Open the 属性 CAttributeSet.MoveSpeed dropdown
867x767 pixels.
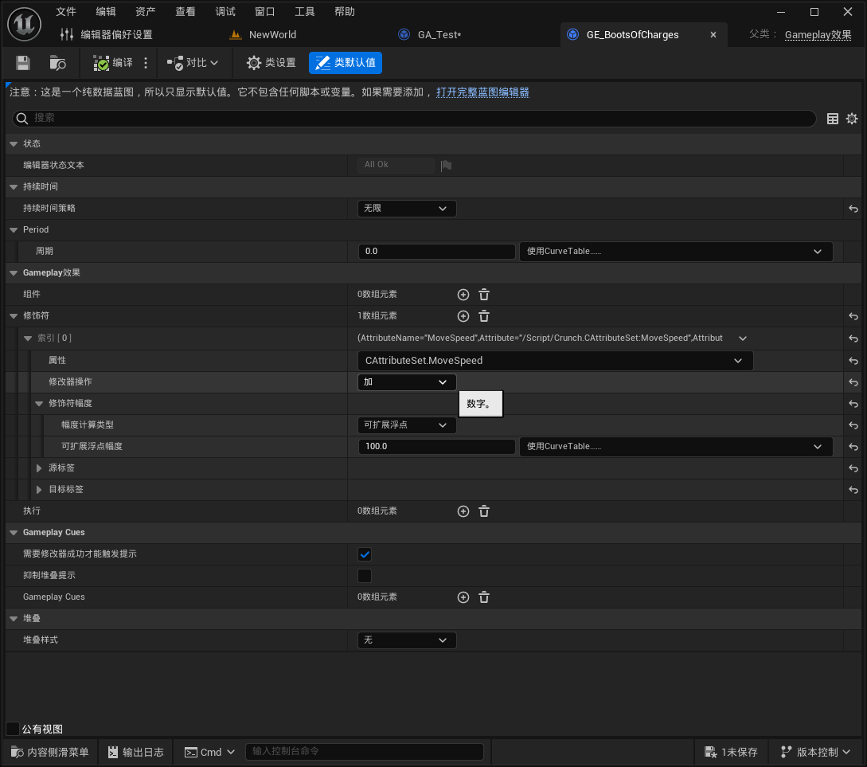point(555,361)
